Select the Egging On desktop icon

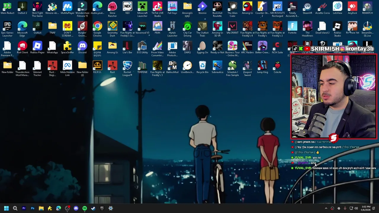202,48
